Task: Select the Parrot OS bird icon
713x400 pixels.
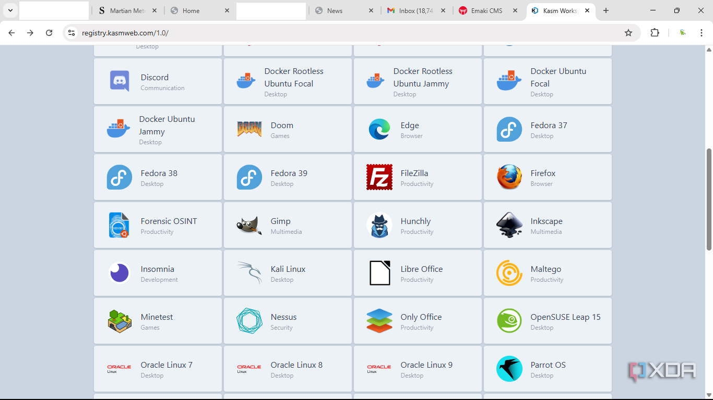Action: pyautogui.click(x=509, y=369)
